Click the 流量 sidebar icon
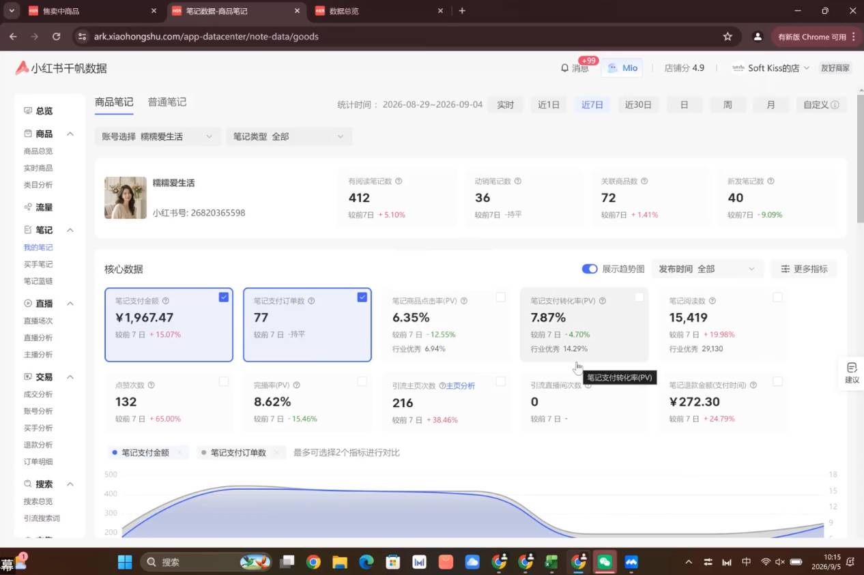The image size is (864, 575). (28, 207)
